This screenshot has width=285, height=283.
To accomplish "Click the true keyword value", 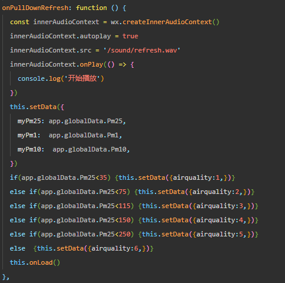I will click(130, 36).
